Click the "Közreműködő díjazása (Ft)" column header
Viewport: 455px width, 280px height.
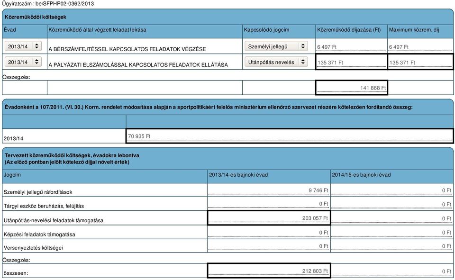(349, 29)
